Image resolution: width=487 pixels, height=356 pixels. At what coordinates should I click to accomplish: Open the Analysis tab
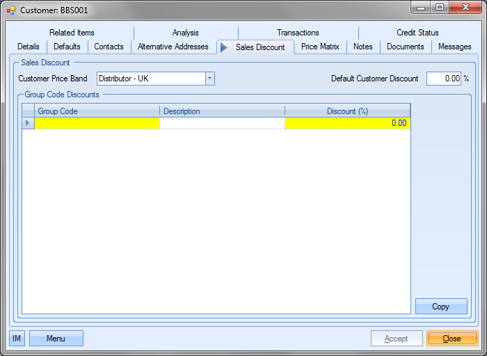pos(186,33)
